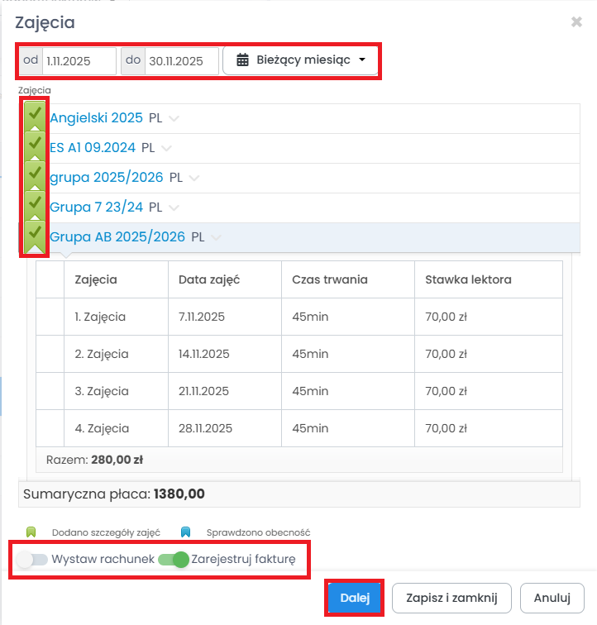Click the blue bookmark attendance legend icon
597x625 pixels.
point(186,532)
